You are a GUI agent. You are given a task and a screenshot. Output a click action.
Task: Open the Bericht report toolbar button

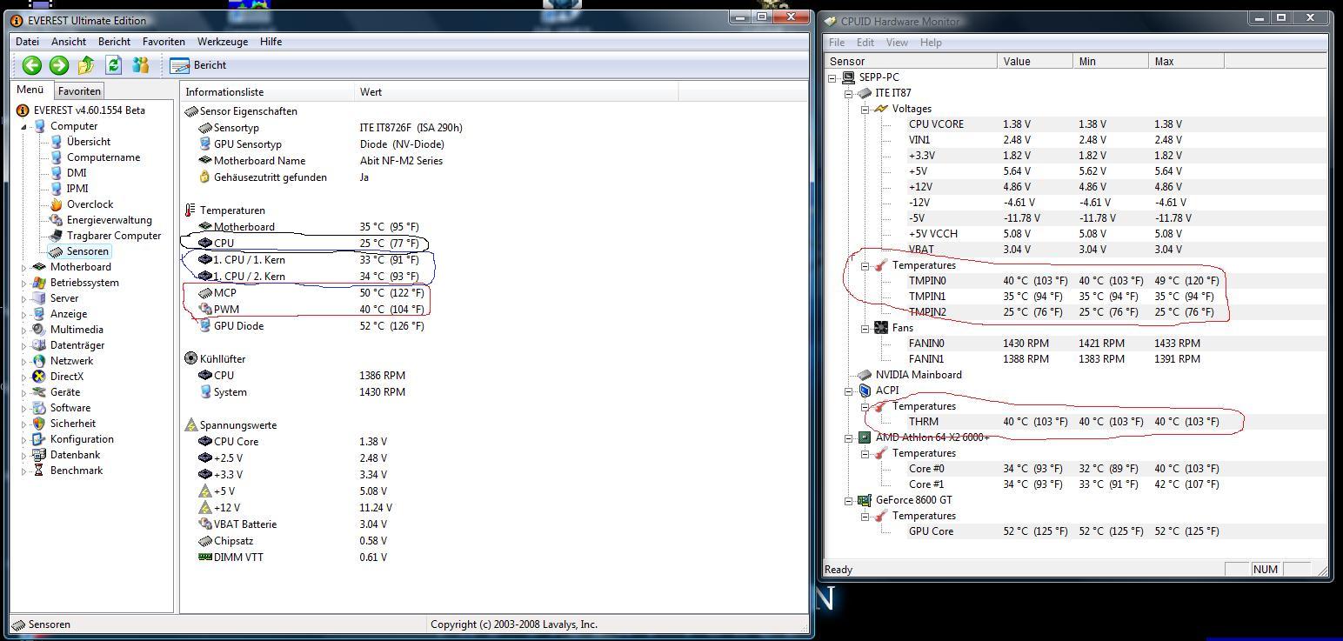[198, 65]
